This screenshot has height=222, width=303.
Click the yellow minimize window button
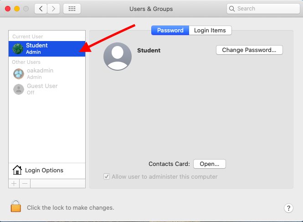coord(17,9)
